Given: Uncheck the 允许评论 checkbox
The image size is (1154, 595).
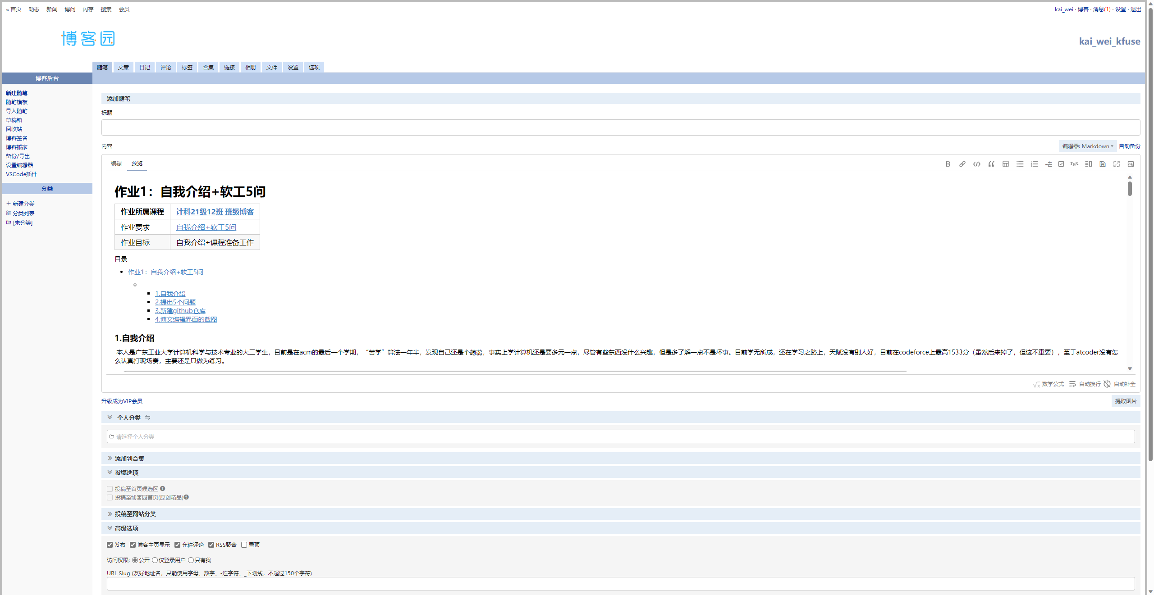Looking at the screenshot, I should point(177,545).
